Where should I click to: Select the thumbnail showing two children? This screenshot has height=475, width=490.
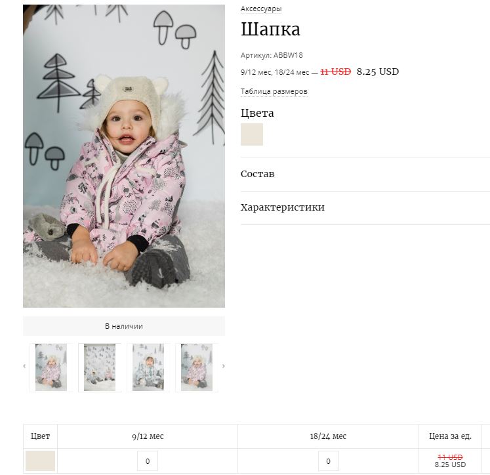tap(100, 367)
